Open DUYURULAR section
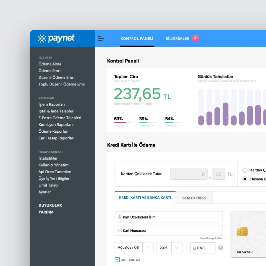The width and height of the screenshot is (266, 266). [x=50, y=205]
